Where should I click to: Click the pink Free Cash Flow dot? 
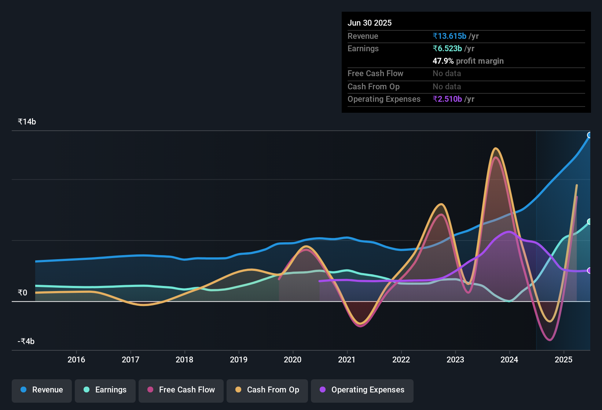150,390
